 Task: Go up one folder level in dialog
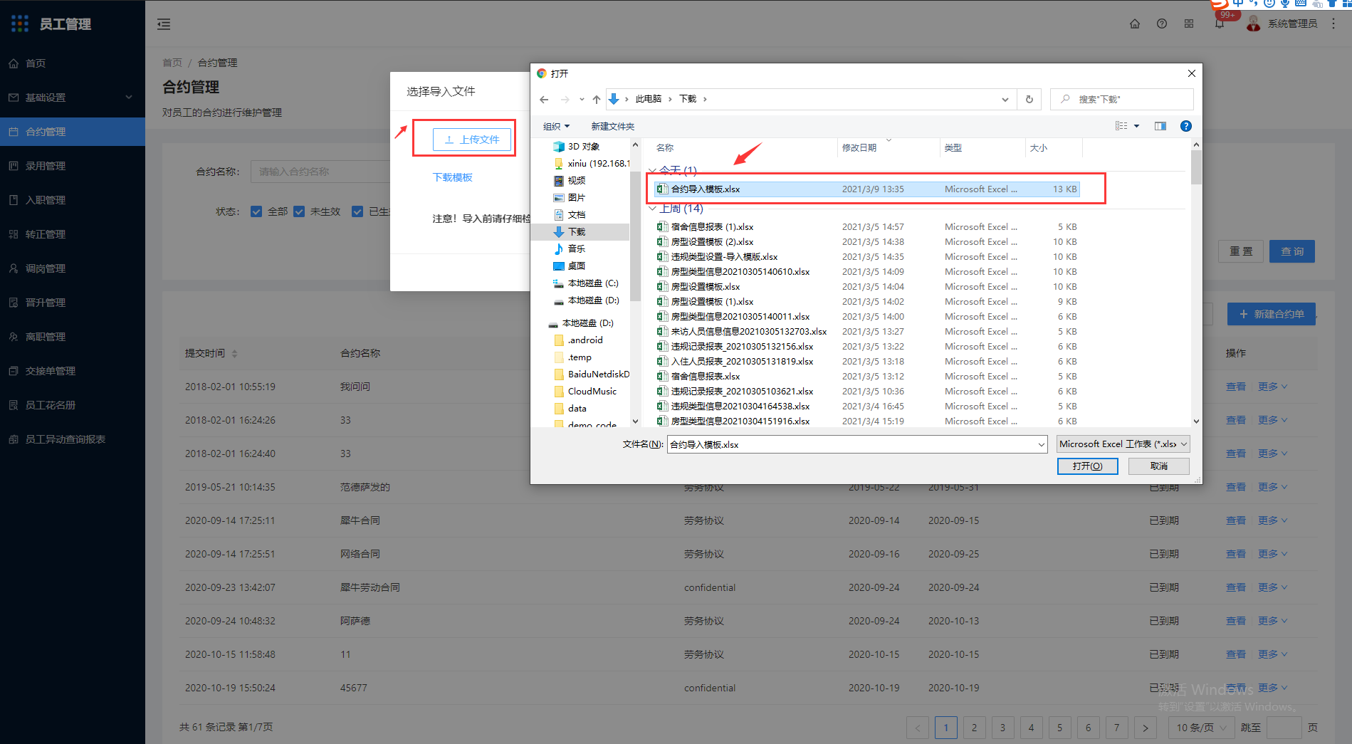tap(597, 99)
